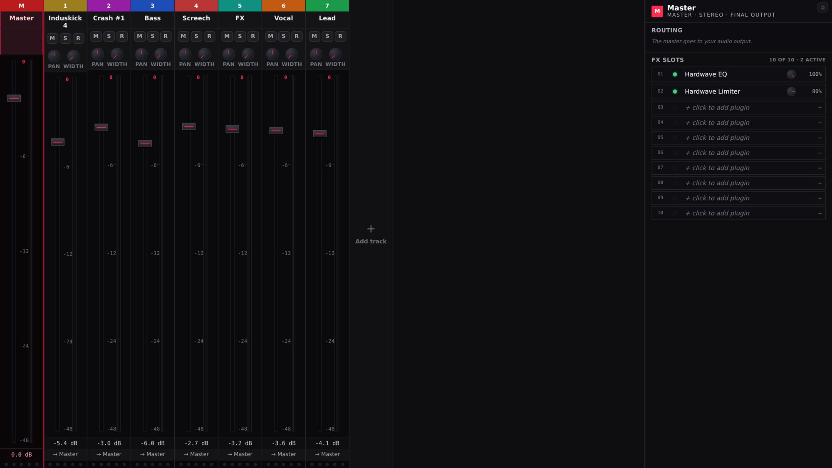832x468 pixels.
Task: Adjust the Induskick 4 width knob
Action: click(x=73, y=56)
